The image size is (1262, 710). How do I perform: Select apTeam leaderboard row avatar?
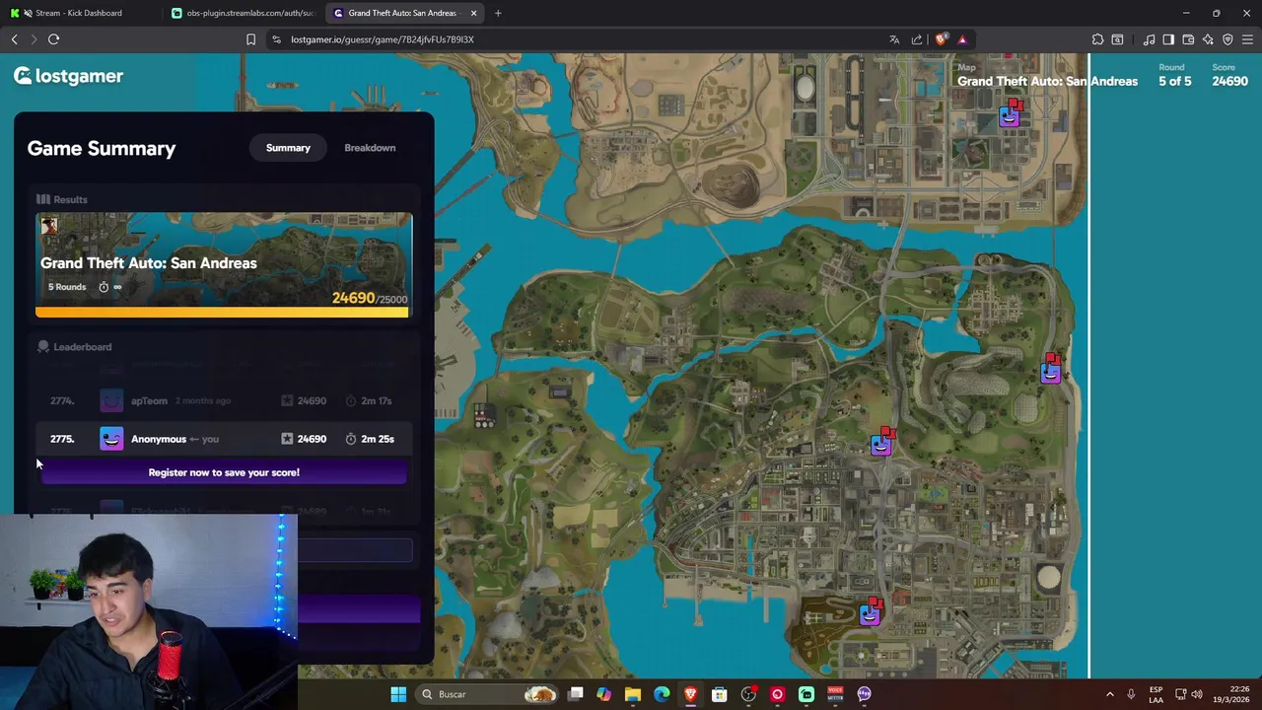pos(111,400)
